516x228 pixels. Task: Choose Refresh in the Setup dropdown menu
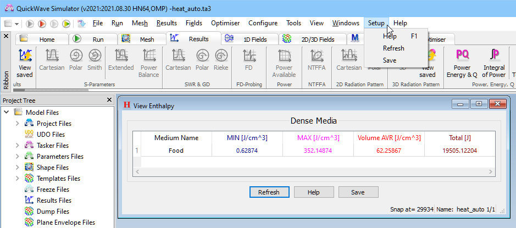(x=396, y=48)
